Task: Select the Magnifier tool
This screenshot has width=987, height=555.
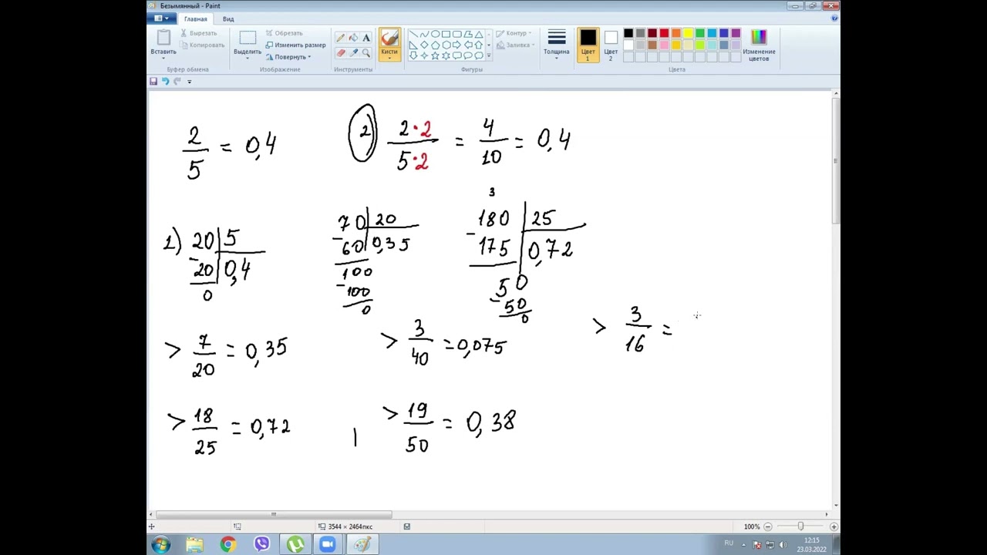Action: (366, 53)
